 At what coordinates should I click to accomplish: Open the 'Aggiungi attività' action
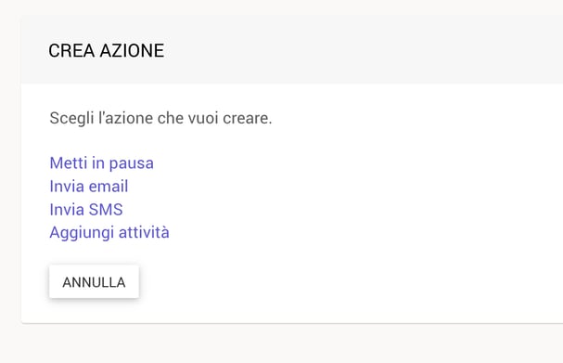109,232
